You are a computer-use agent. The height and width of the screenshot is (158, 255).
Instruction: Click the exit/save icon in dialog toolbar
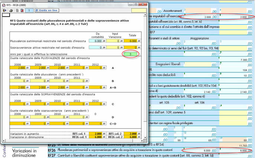point(5,11)
